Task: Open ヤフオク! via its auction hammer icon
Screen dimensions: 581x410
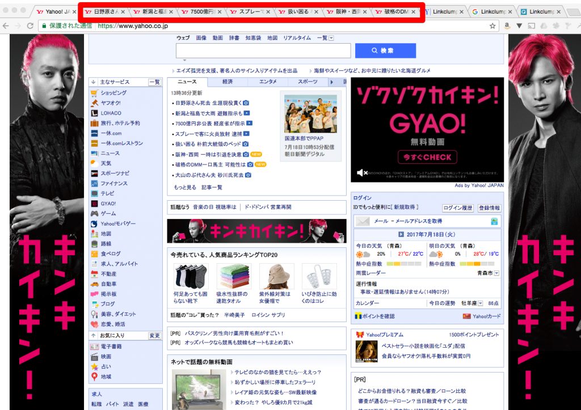Action: click(94, 103)
